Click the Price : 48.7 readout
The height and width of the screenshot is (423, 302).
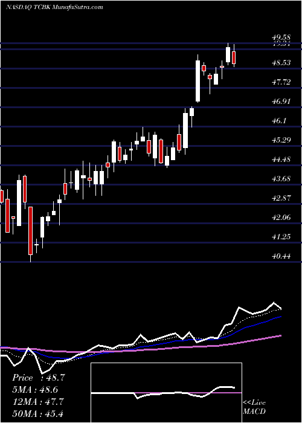38,378
